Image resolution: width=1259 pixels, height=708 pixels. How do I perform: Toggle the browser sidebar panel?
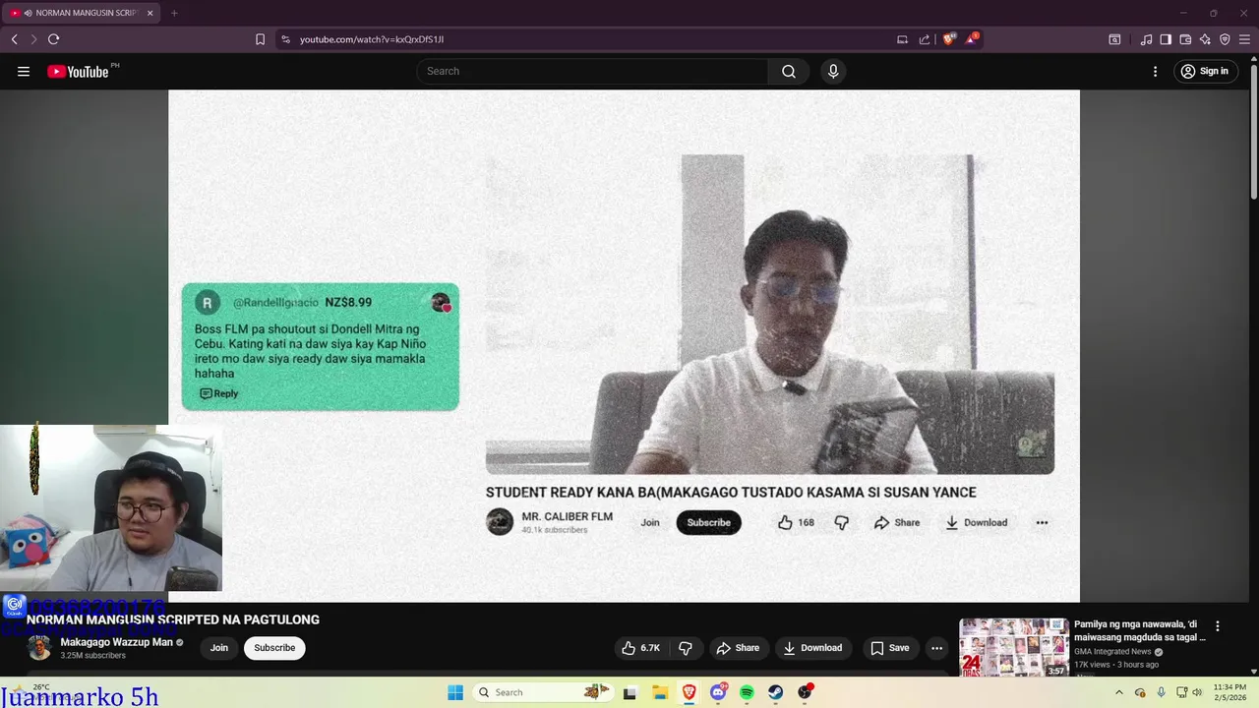[1166, 39]
